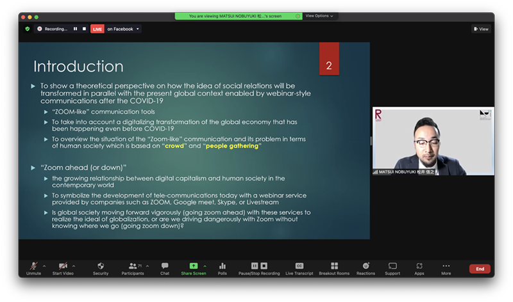Viewport: 513px width, 302px height.
Task: Open the View Options dropdown
Action: coord(319,16)
